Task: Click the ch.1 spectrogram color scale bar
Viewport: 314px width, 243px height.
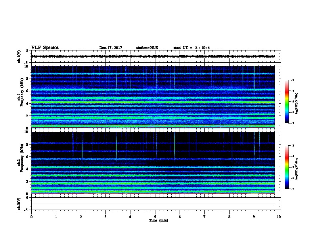Action: tap(287, 102)
